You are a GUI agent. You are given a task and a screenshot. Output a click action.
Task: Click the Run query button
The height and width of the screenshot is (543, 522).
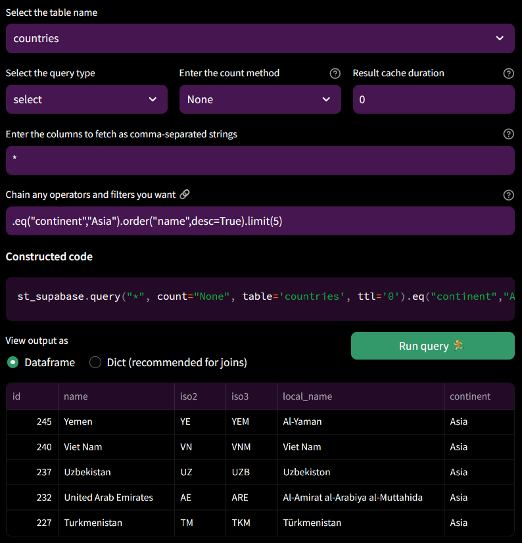(x=433, y=346)
